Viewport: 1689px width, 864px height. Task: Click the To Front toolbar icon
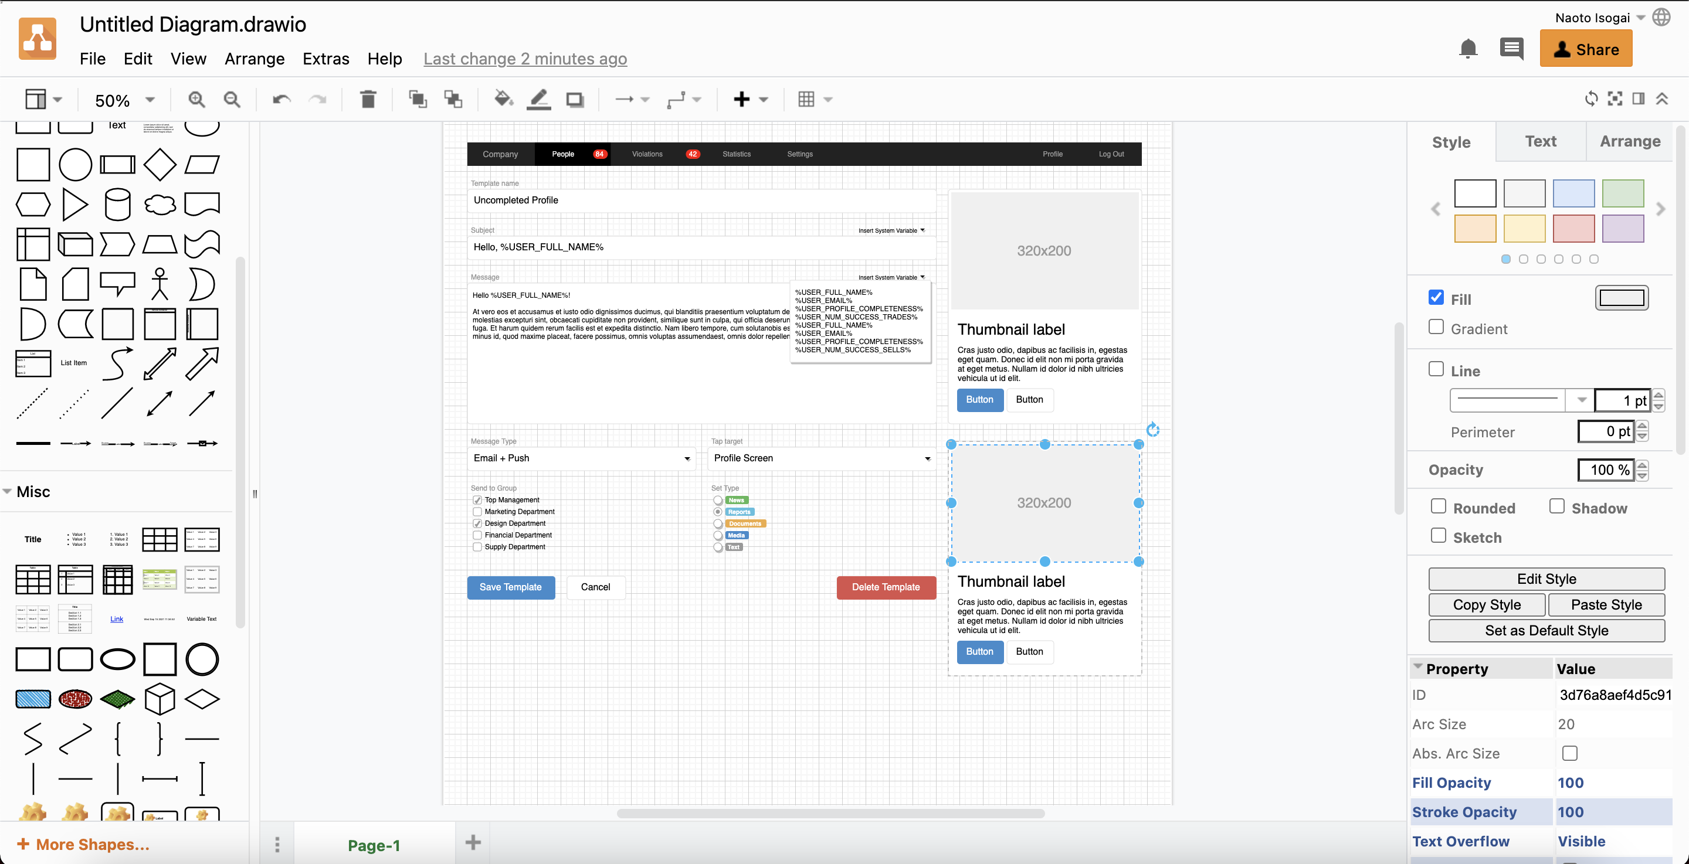click(418, 100)
